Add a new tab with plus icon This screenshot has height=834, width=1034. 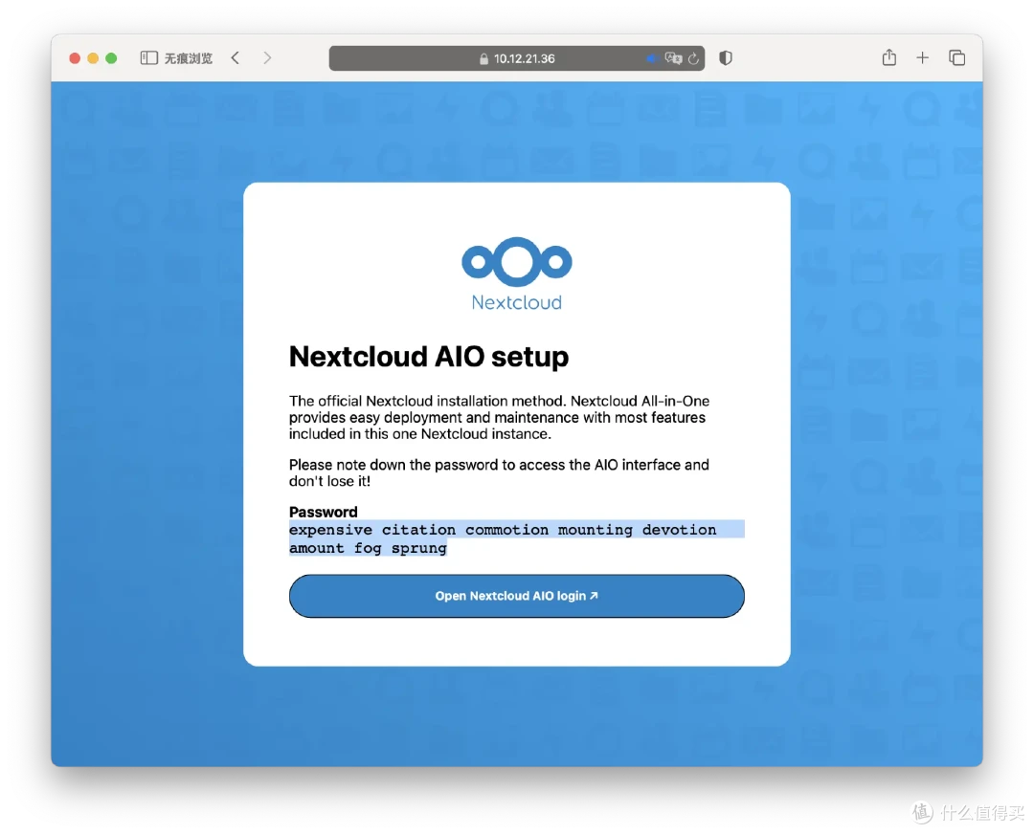(x=923, y=58)
